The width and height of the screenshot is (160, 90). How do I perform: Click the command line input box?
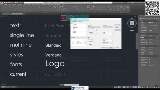click(x=71, y=85)
